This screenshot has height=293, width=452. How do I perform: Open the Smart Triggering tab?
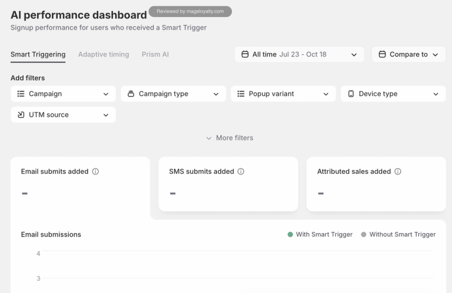click(38, 54)
